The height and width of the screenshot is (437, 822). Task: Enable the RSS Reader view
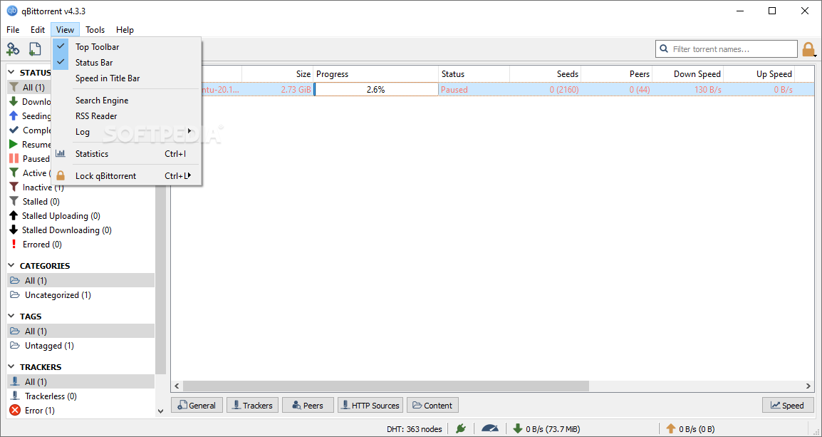click(126, 116)
